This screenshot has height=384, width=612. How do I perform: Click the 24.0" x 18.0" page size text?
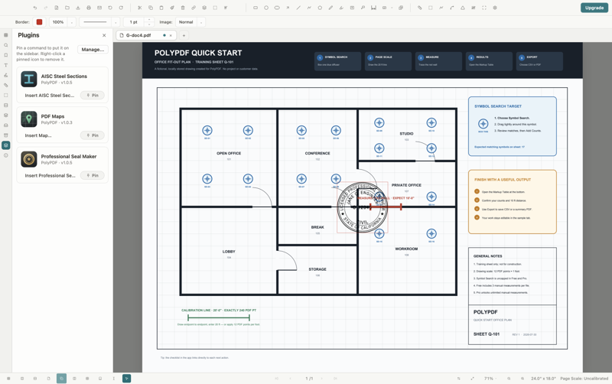click(x=543, y=379)
